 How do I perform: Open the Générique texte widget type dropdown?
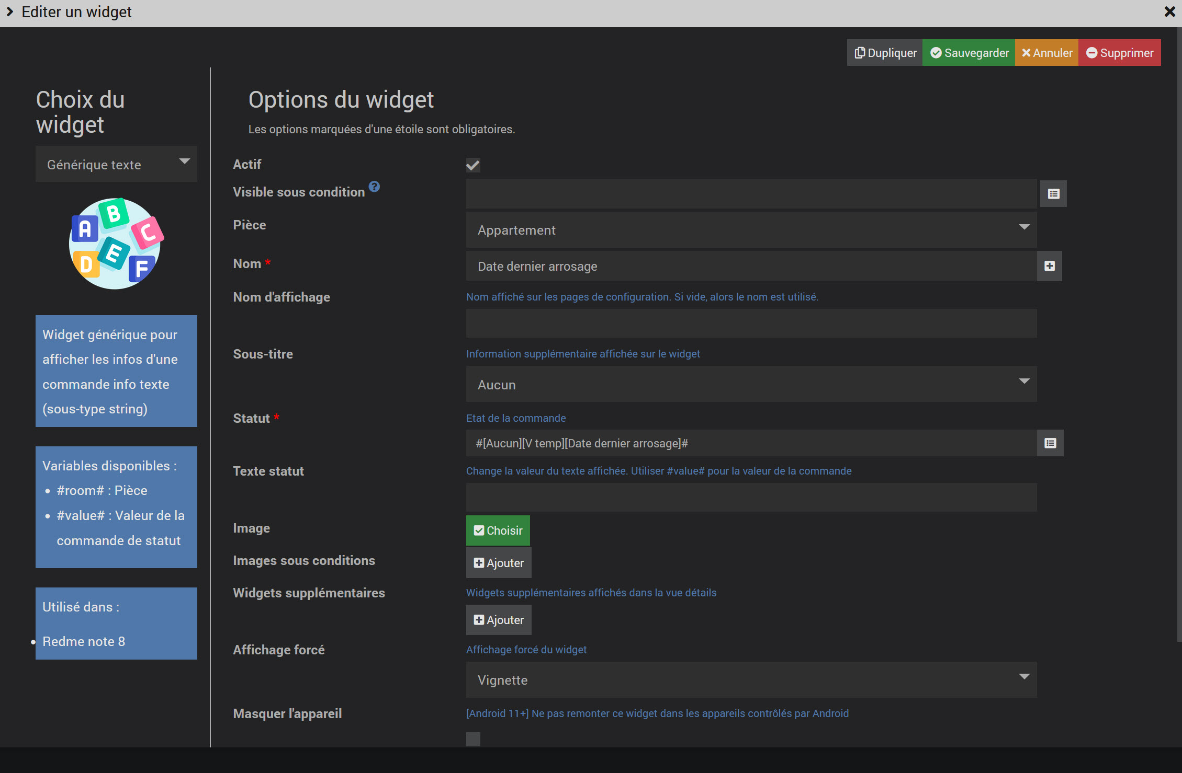pos(116,164)
